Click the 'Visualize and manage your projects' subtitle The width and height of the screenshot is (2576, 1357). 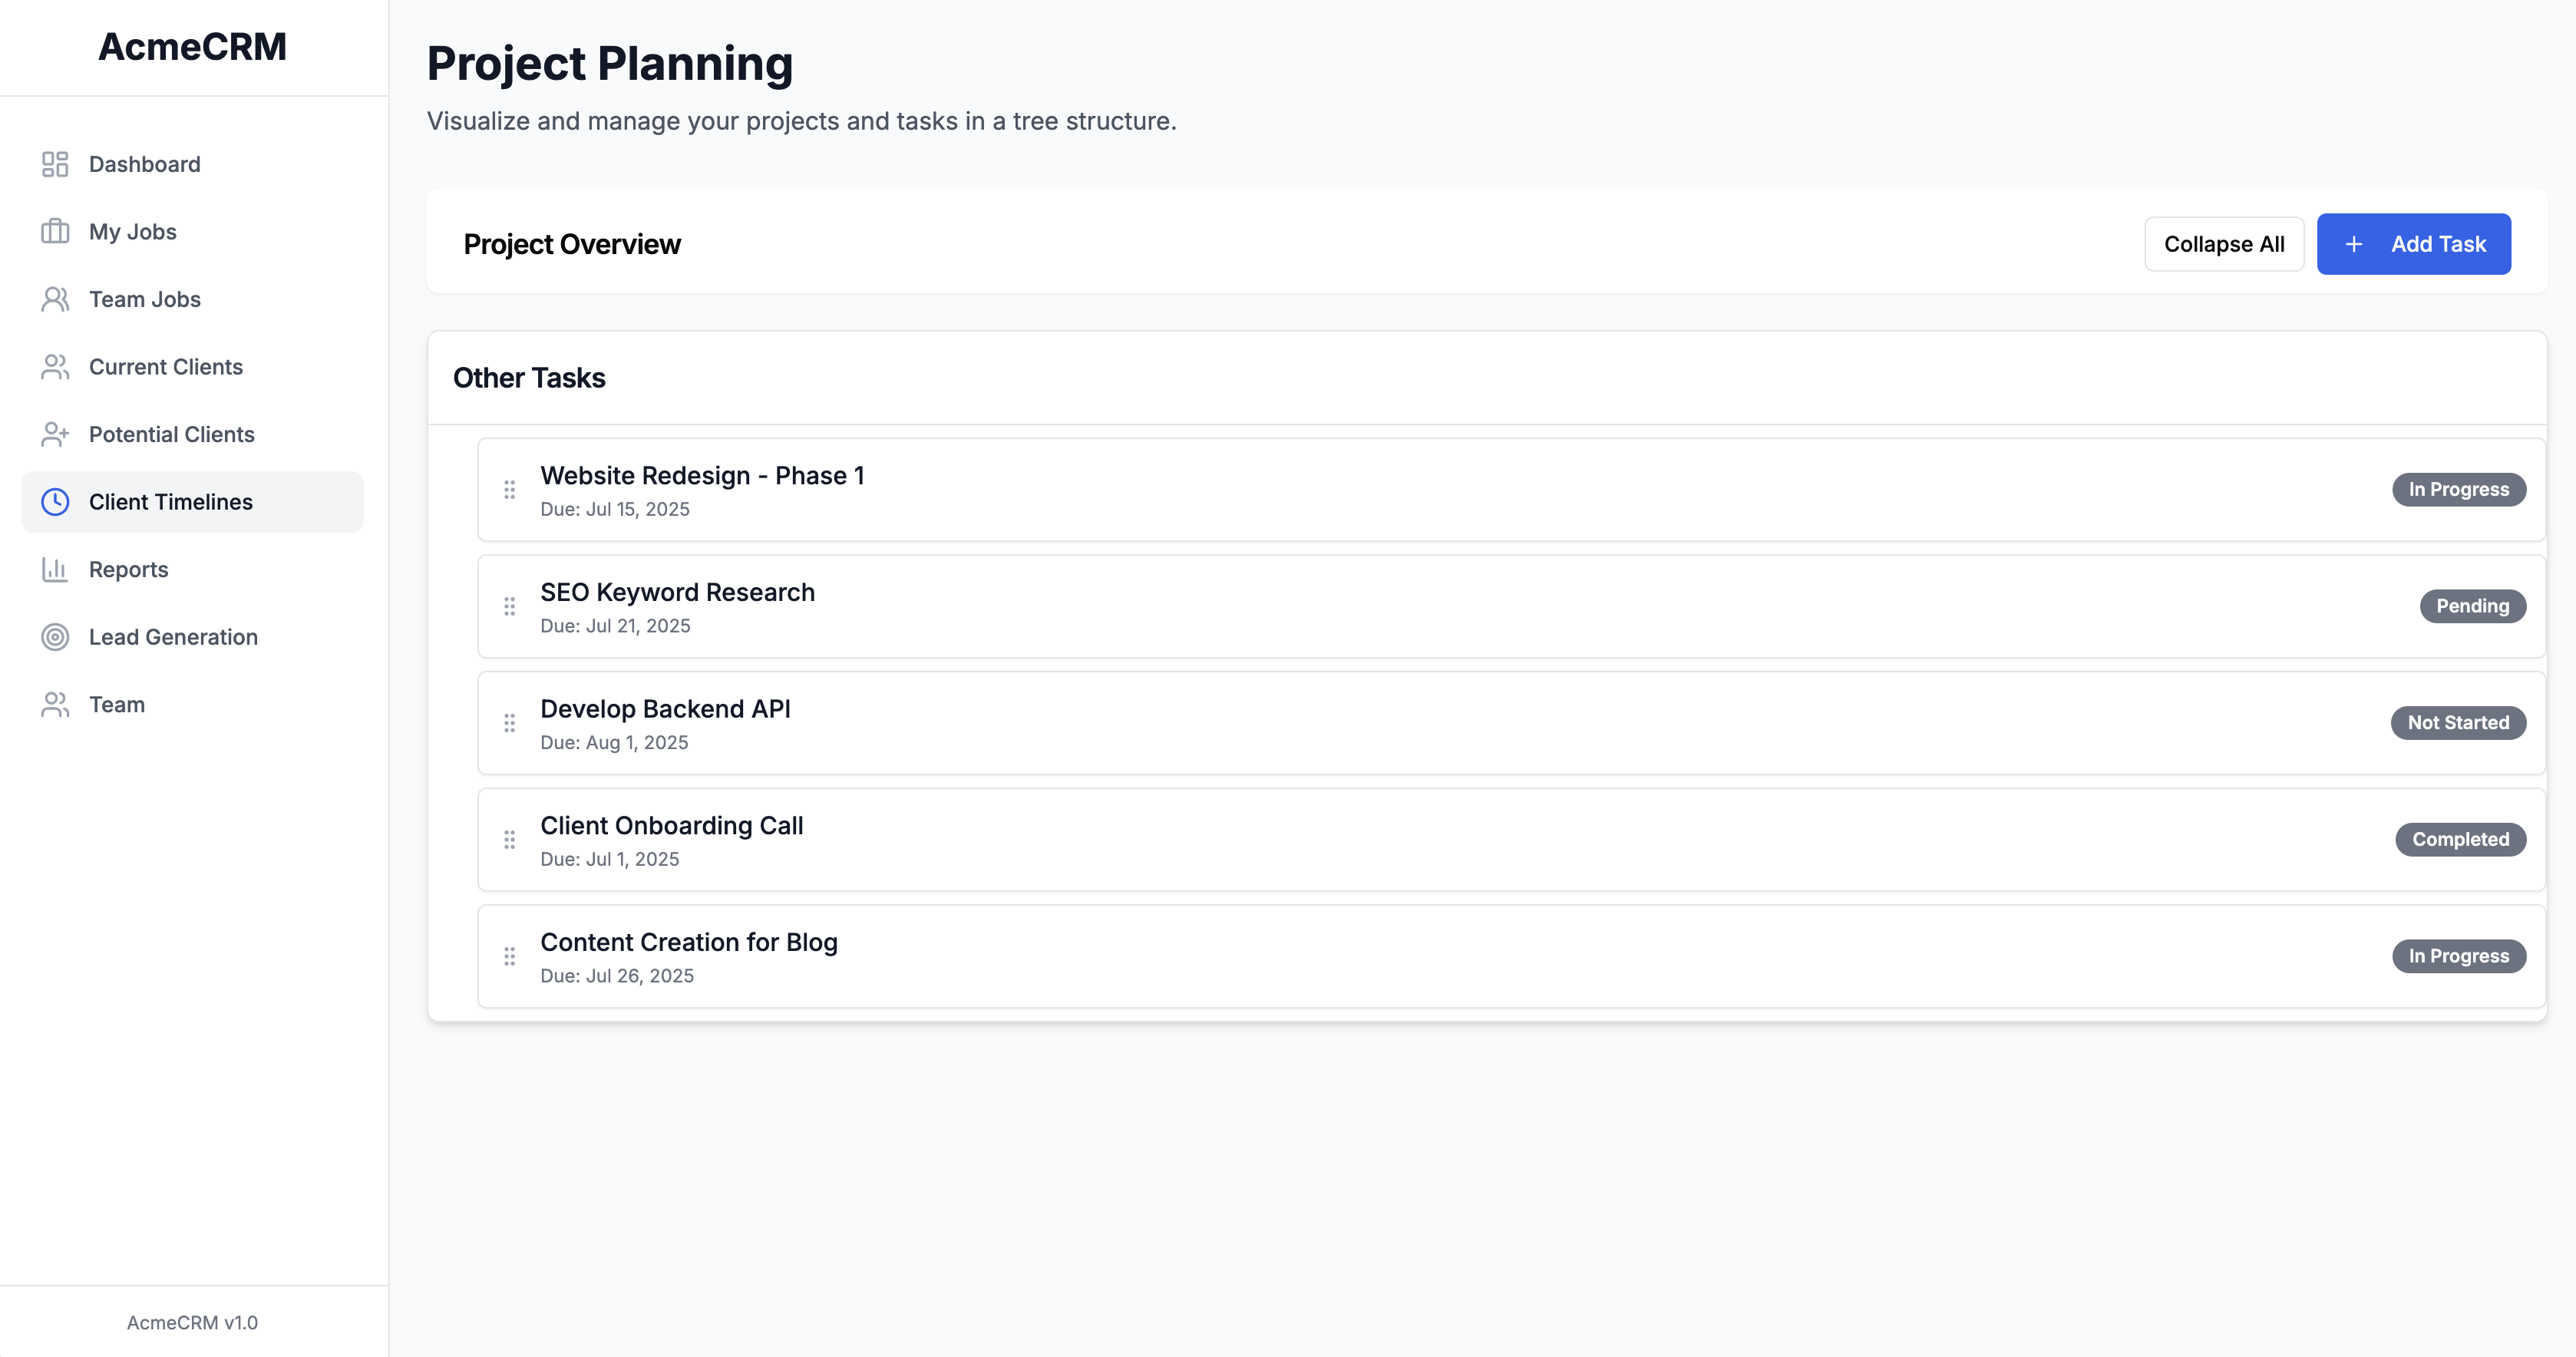(802, 121)
